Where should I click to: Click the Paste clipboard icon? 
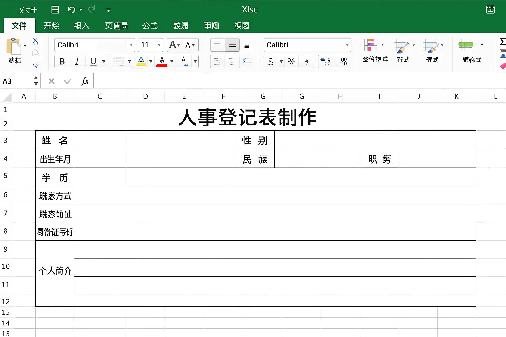13,46
